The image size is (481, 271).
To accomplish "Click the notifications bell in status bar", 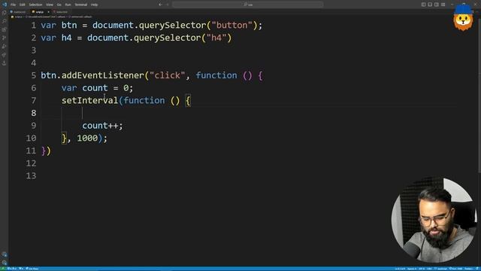I will click(x=478, y=269).
